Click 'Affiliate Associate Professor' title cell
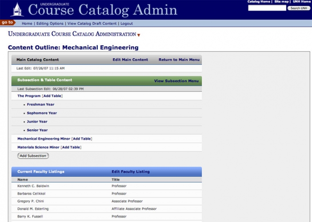This screenshot has height=222, width=312. point(134,209)
